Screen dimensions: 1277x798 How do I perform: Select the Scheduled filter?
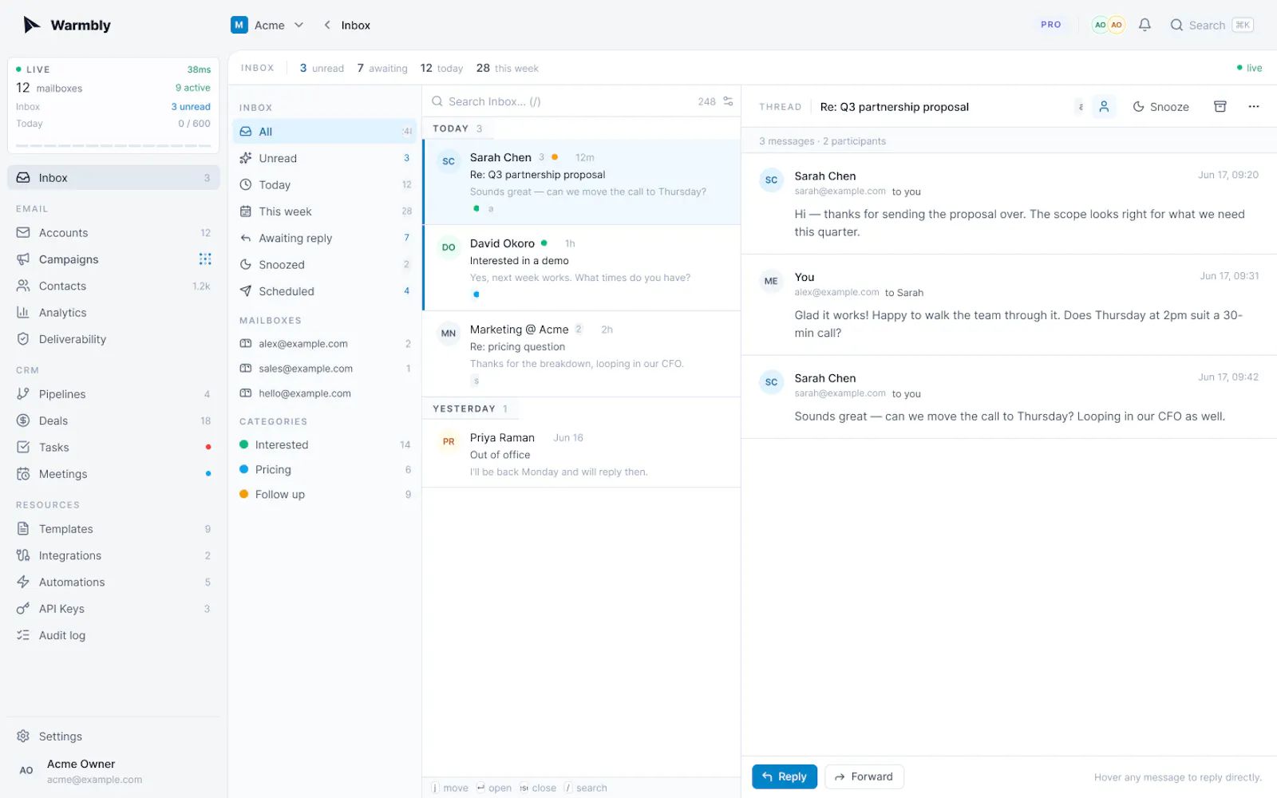click(x=325, y=291)
